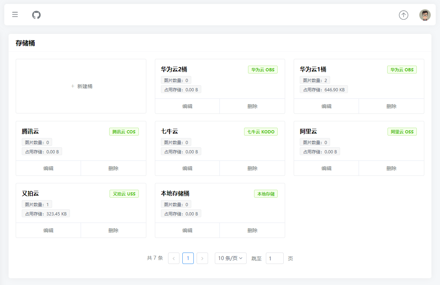Click the 共 7 条 total count

[x=155, y=258]
